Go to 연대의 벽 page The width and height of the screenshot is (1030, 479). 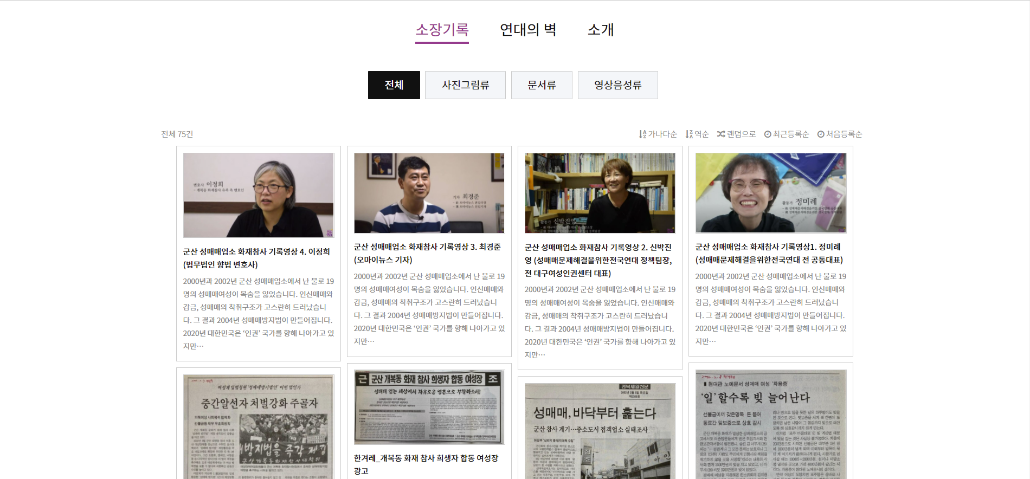(527, 30)
